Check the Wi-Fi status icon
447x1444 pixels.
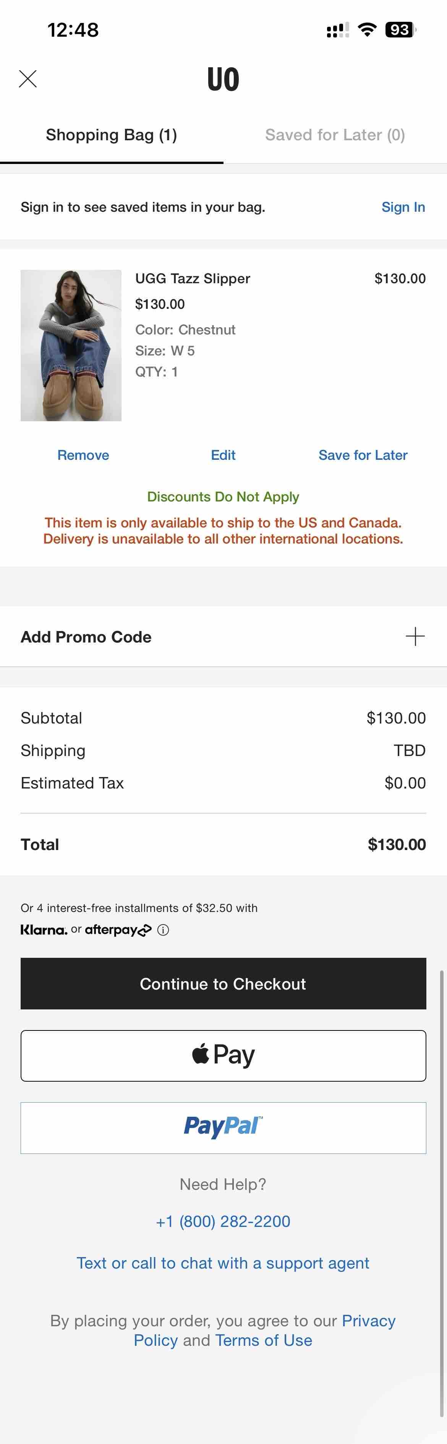(367, 29)
